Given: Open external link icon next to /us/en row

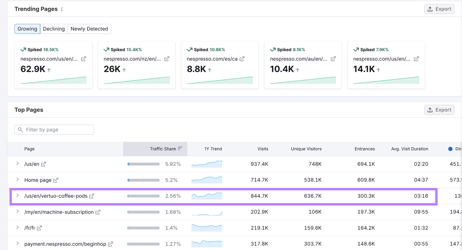Looking at the screenshot, I should click(x=44, y=164).
